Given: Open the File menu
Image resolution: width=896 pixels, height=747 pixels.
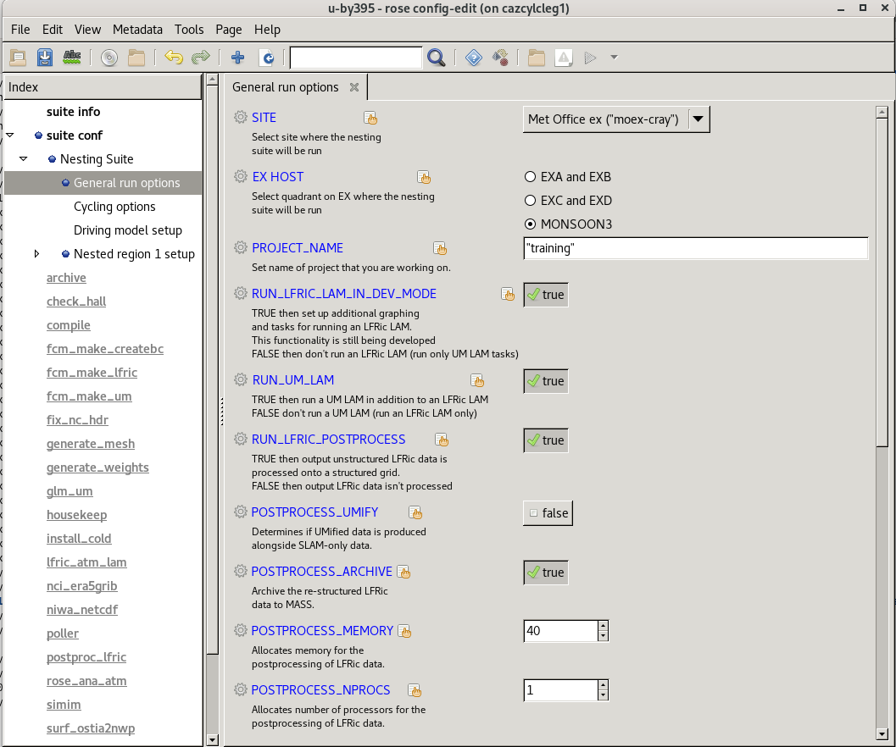Looking at the screenshot, I should click(x=20, y=30).
